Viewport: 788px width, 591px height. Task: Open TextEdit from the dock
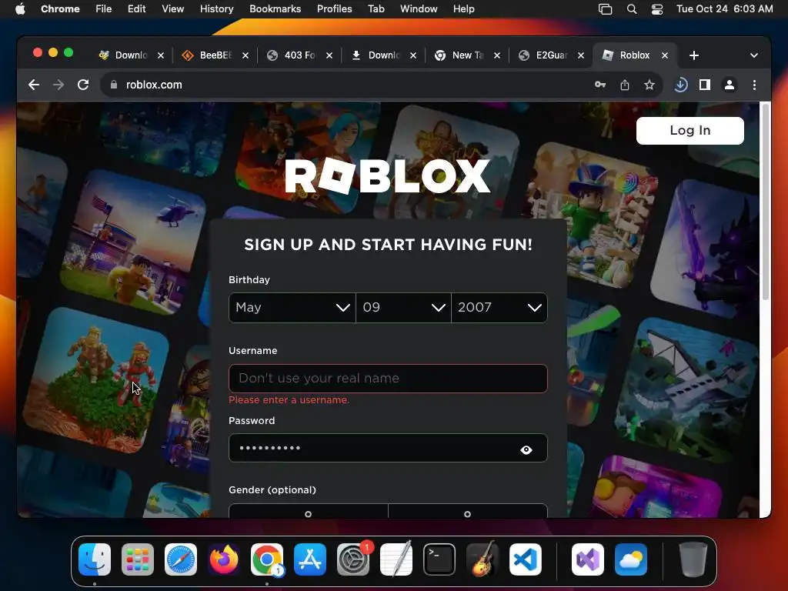click(396, 559)
